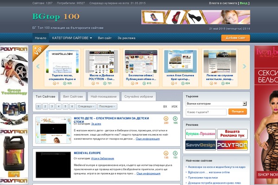Image resolution: width=278 pixels, height=185 pixels.
Task: Click the Следваща next page button
Action: point(86,106)
